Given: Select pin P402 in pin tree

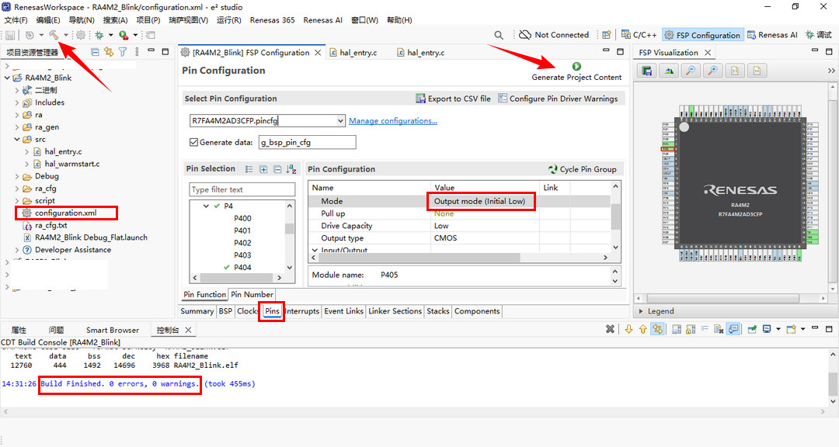Looking at the screenshot, I should (242, 243).
